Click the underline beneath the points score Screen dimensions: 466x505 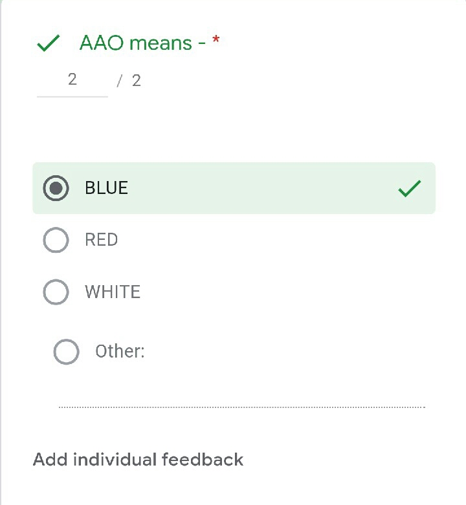[x=72, y=96]
